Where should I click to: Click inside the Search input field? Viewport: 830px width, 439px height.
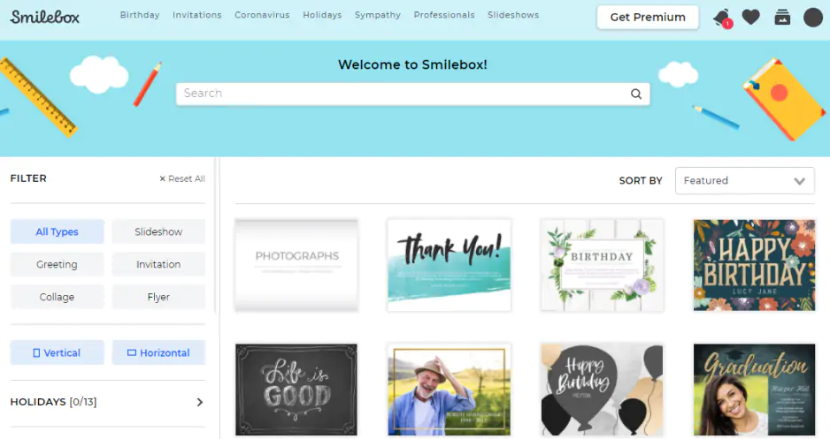[403, 94]
